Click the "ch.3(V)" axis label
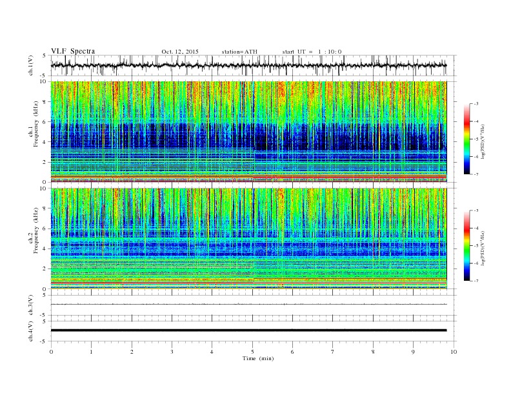Screen dimensions: 511x395 (x=31, y=305)
